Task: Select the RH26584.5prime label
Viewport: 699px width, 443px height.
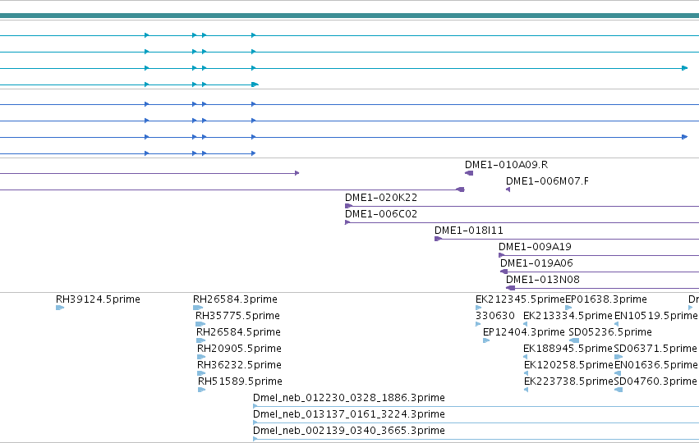Action: [x=238, y=332]
